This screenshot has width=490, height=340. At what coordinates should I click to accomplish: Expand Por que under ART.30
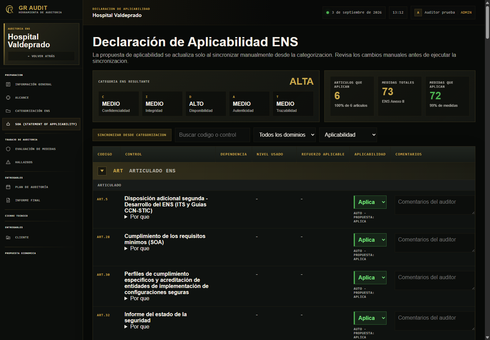pos(137,299)
